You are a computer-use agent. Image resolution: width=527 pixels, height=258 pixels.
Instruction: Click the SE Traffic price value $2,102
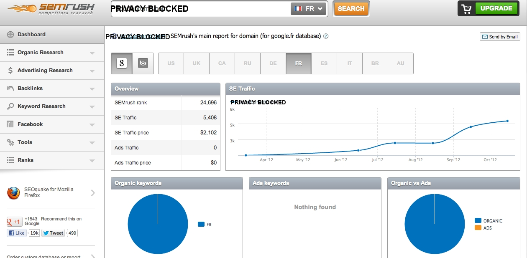click(208, 133)
